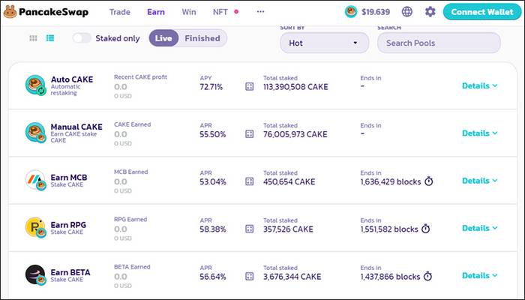
Task: Click the $19.639 CAKE price
Action: click(376, 12)
